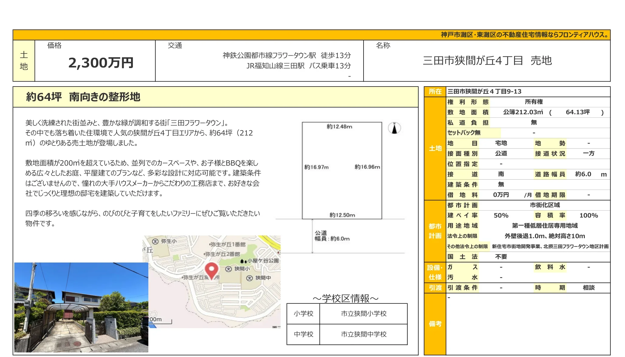Click the 外壁後退1.0m、絶対高さ10m restriction

point(545,236)
